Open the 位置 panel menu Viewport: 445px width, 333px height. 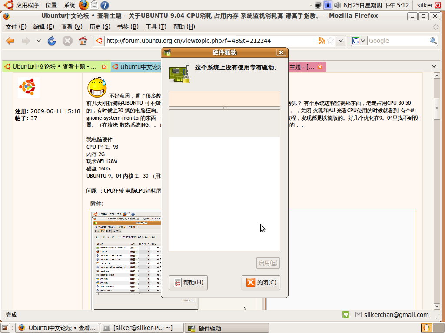point(51,5)
